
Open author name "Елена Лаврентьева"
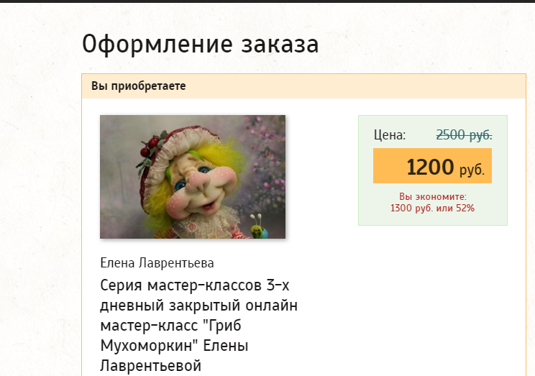point(157,263)
